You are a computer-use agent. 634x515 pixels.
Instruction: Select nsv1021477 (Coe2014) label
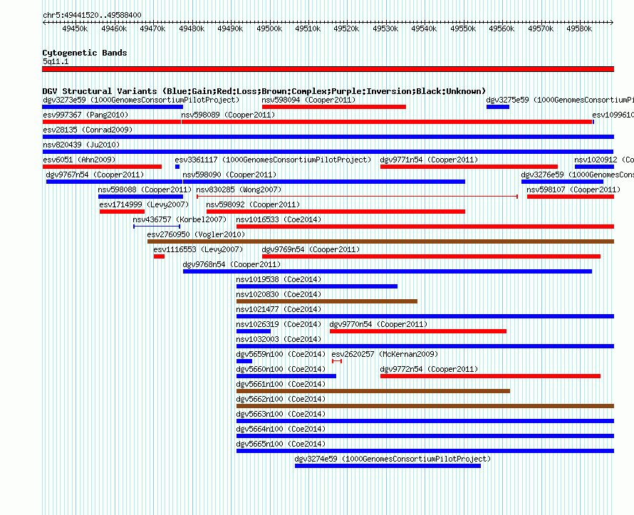(x=279, y=309)
